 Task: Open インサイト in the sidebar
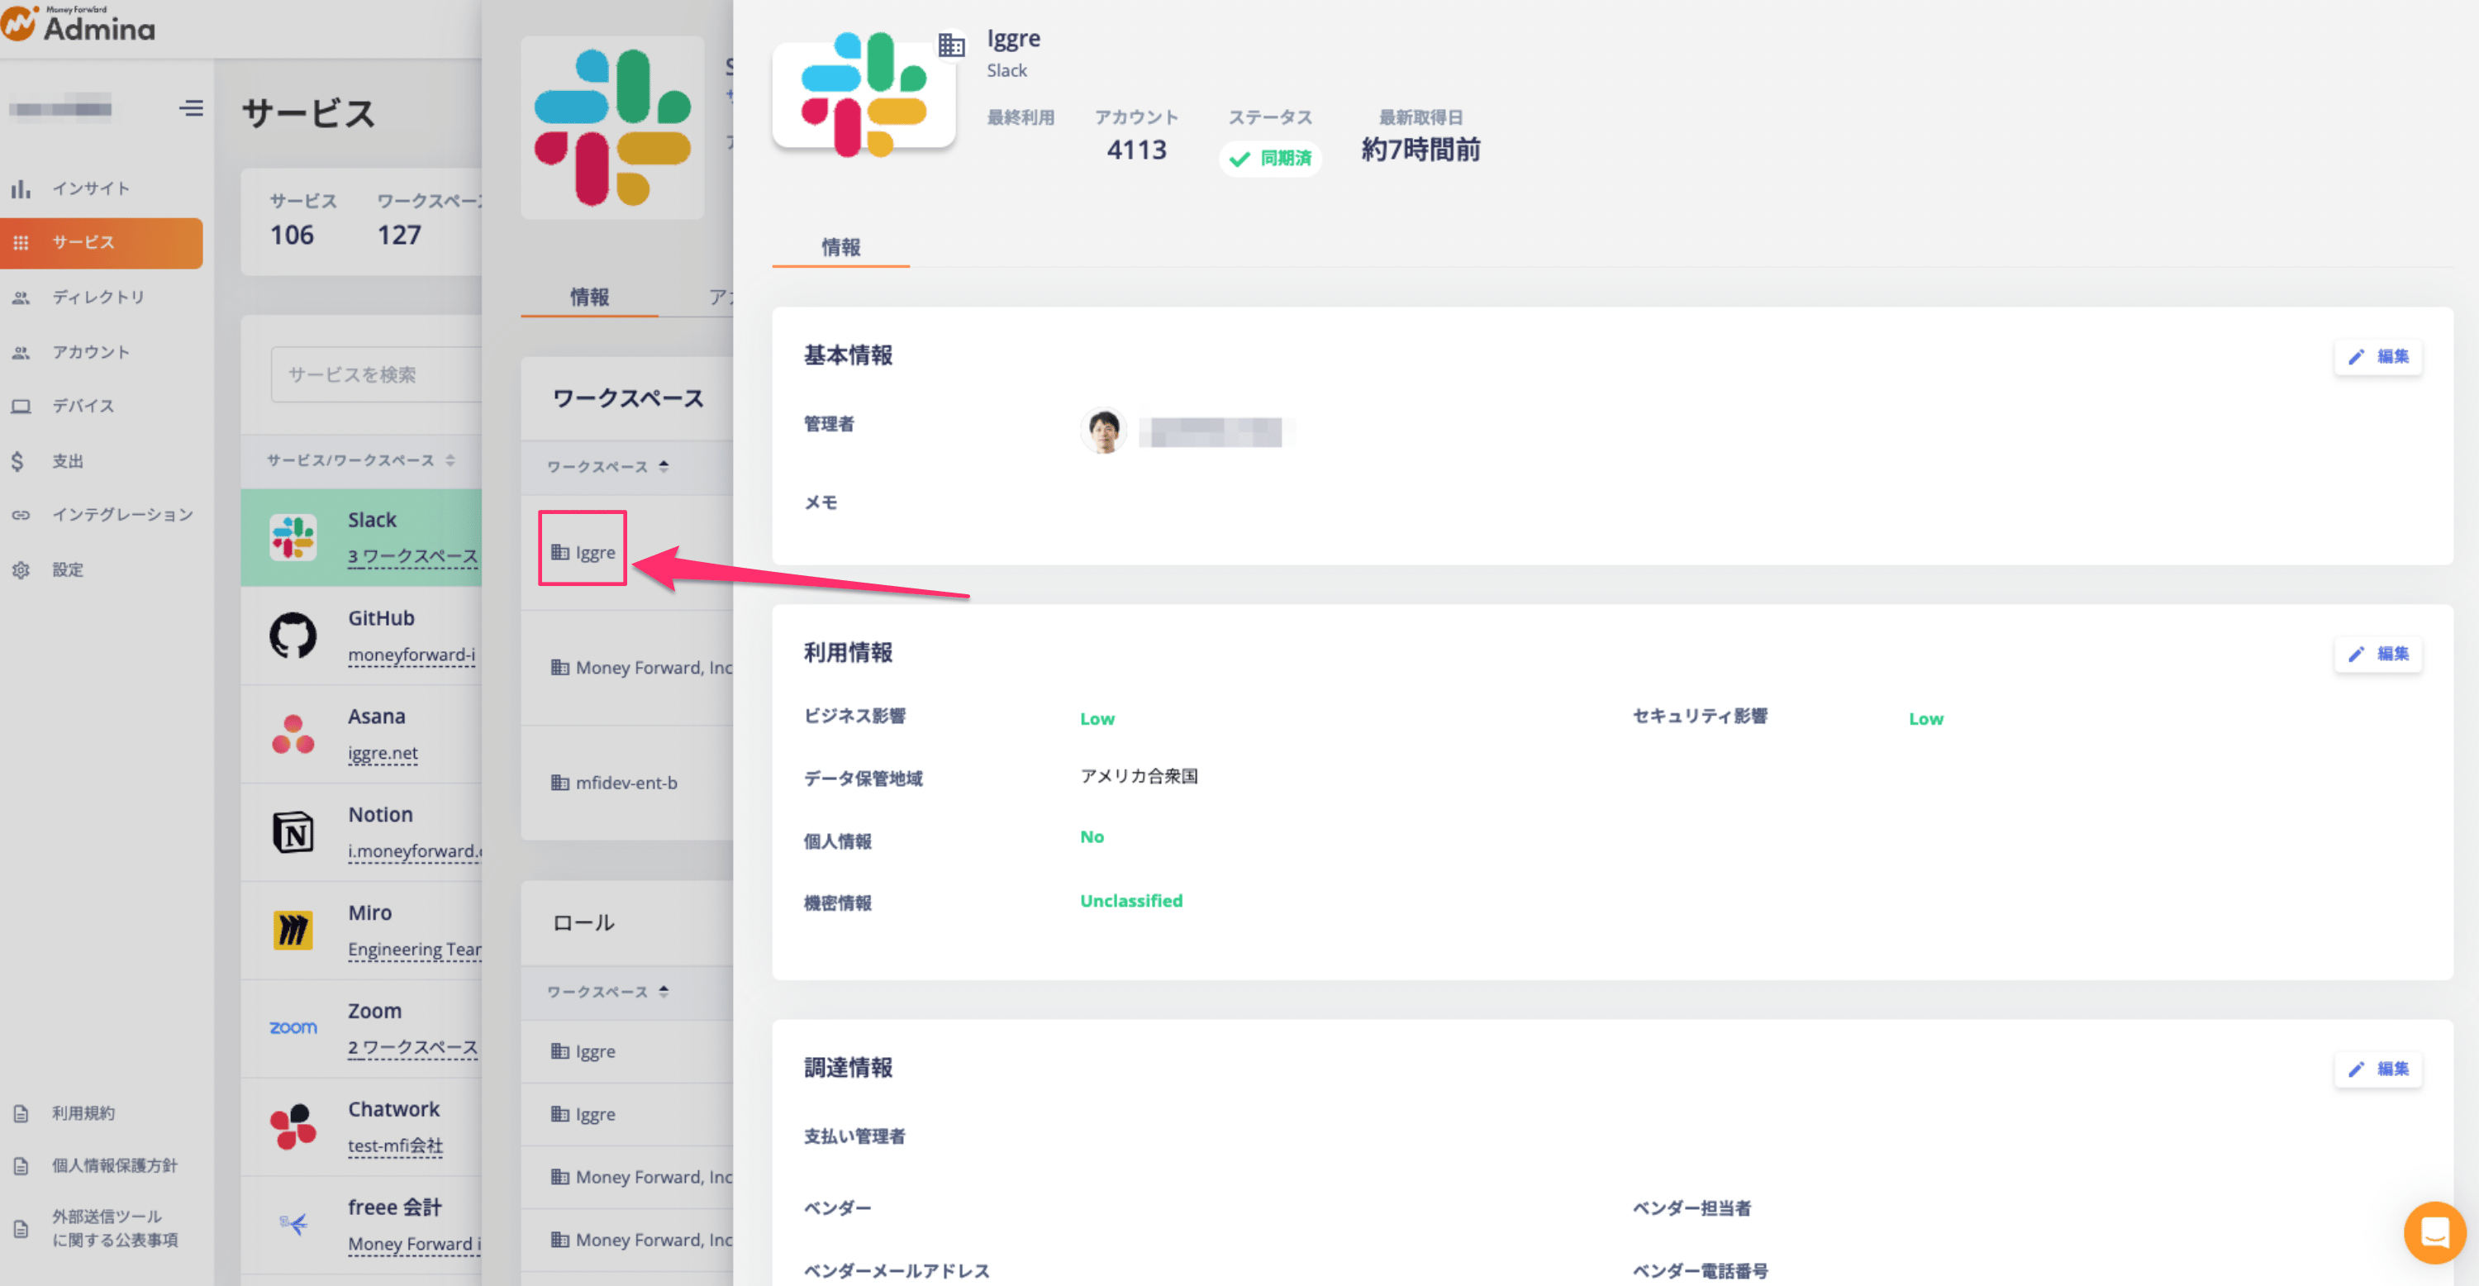(x=90, y=188)
